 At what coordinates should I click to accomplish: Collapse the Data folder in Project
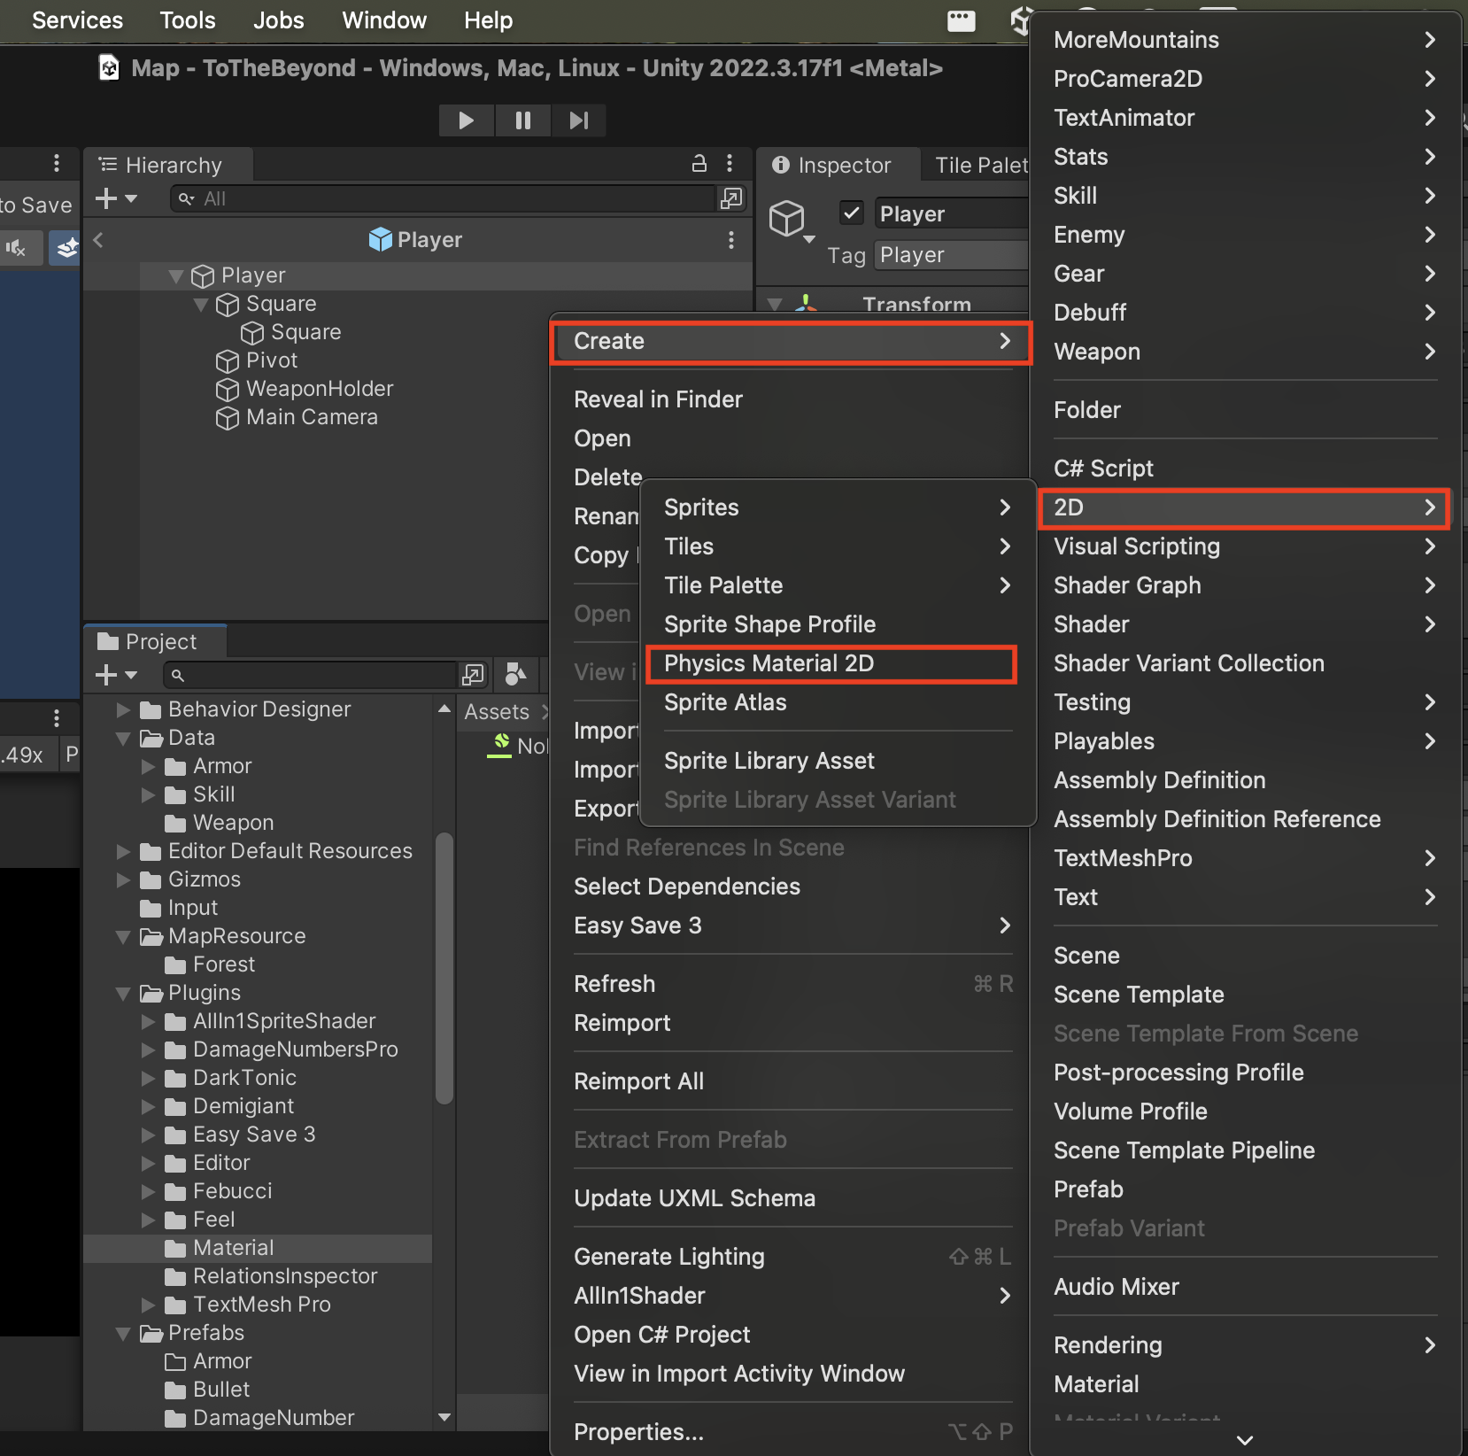(123, 738)
